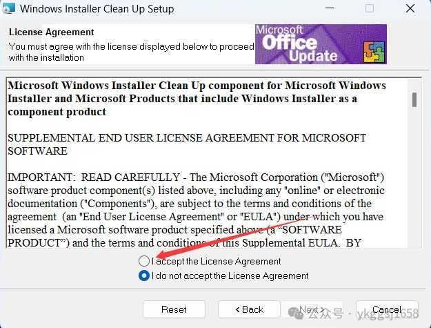Minimize the Setup window
Screen dimensions: 431x328
tap(330, 8)
